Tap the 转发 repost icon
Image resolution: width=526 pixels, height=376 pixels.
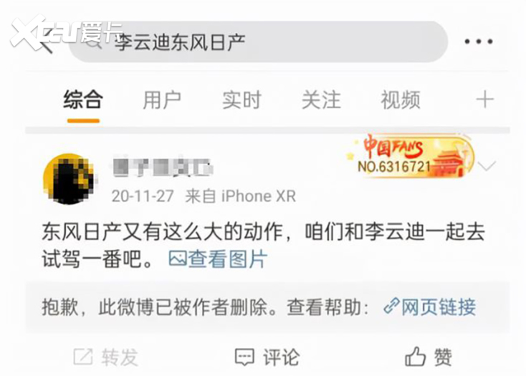pos(83,357)
